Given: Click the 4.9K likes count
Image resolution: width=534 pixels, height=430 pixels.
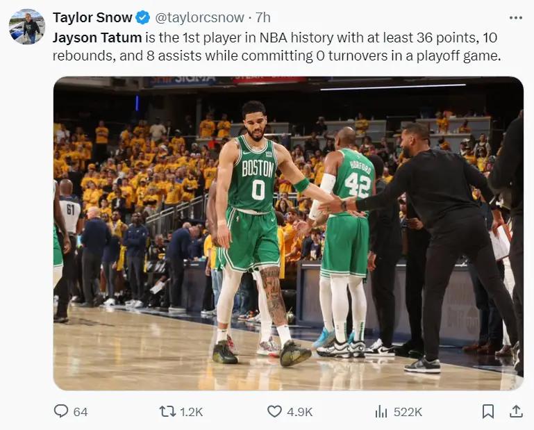Looking at the screenshot, I should [x=300, y=412].
